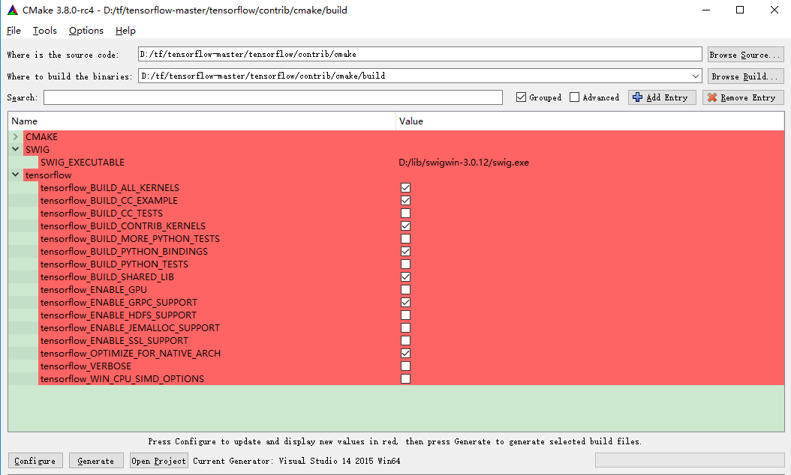Maximize the CMake window

point(740,10)
